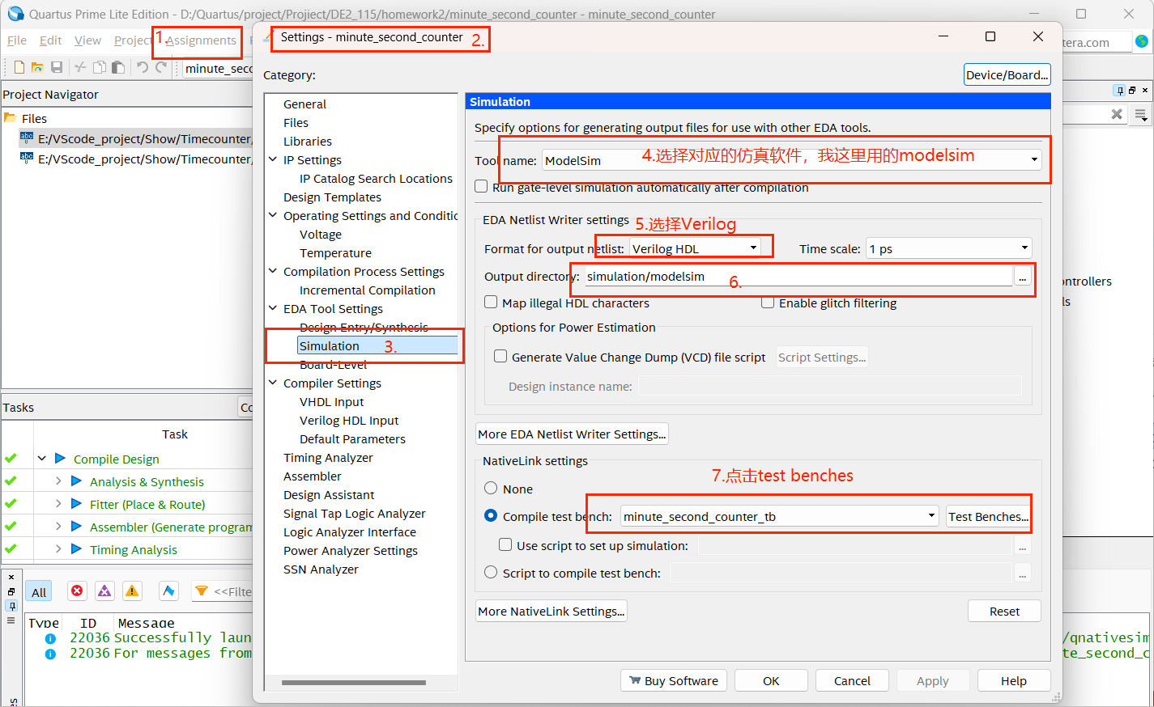Show critical warning messages purple triangle icon

pyautogui.click(x=104, y=591)
